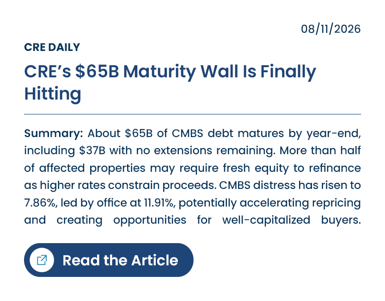385x301 pixels.
Task: Click the 08/11/2026 date
Action: (x=331, y=29)
